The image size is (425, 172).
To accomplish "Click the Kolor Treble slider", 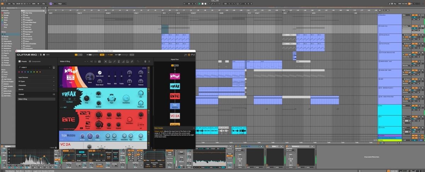I will point(121,76).
